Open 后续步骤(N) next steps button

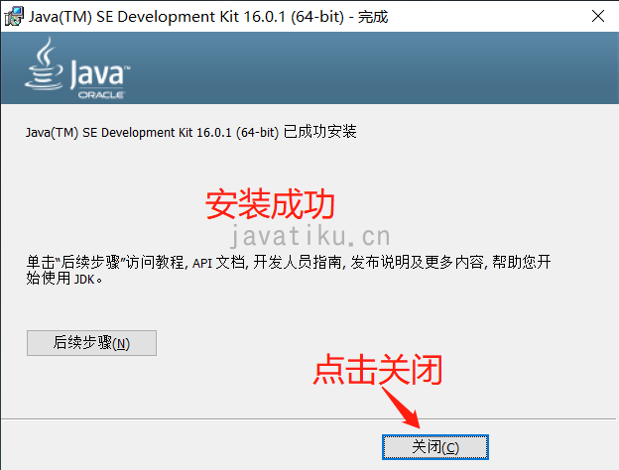click(x=91, y=343)
